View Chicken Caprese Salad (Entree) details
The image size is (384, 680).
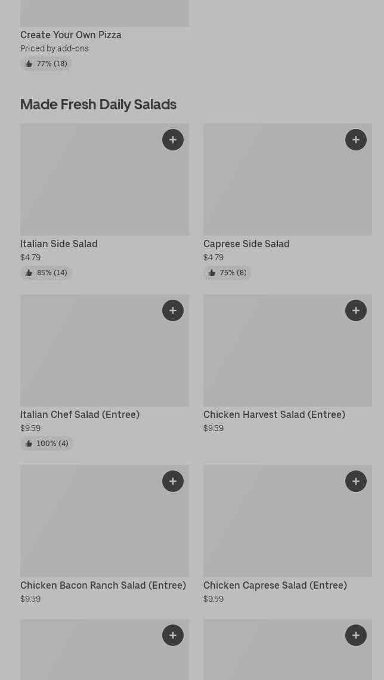[275, 585]
